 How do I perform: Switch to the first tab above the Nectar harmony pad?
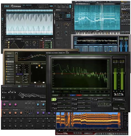(35, 63)
